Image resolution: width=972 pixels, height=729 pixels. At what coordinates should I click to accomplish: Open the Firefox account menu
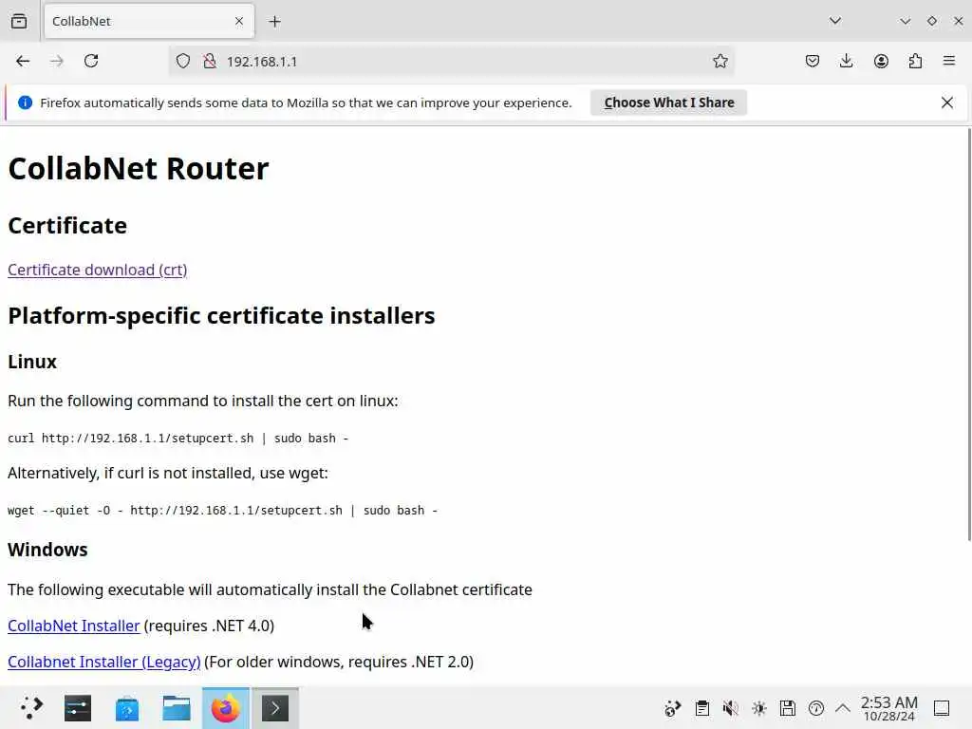click(881, 61)
